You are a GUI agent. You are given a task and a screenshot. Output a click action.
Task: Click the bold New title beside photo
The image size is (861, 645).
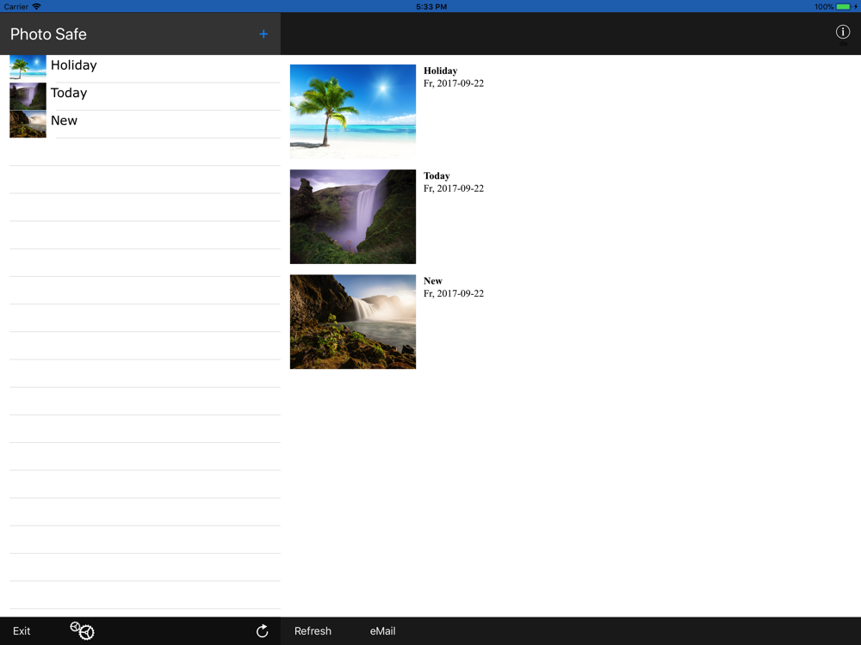pos(433,281)
